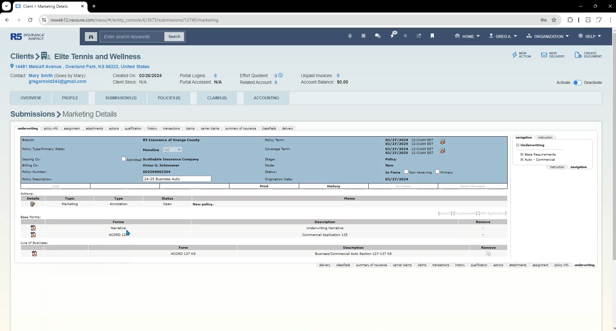Viewport: 616px width, 331px height.
Task: Open ACORD 127 KS PDF icon
Action: [x=34, y=254]
